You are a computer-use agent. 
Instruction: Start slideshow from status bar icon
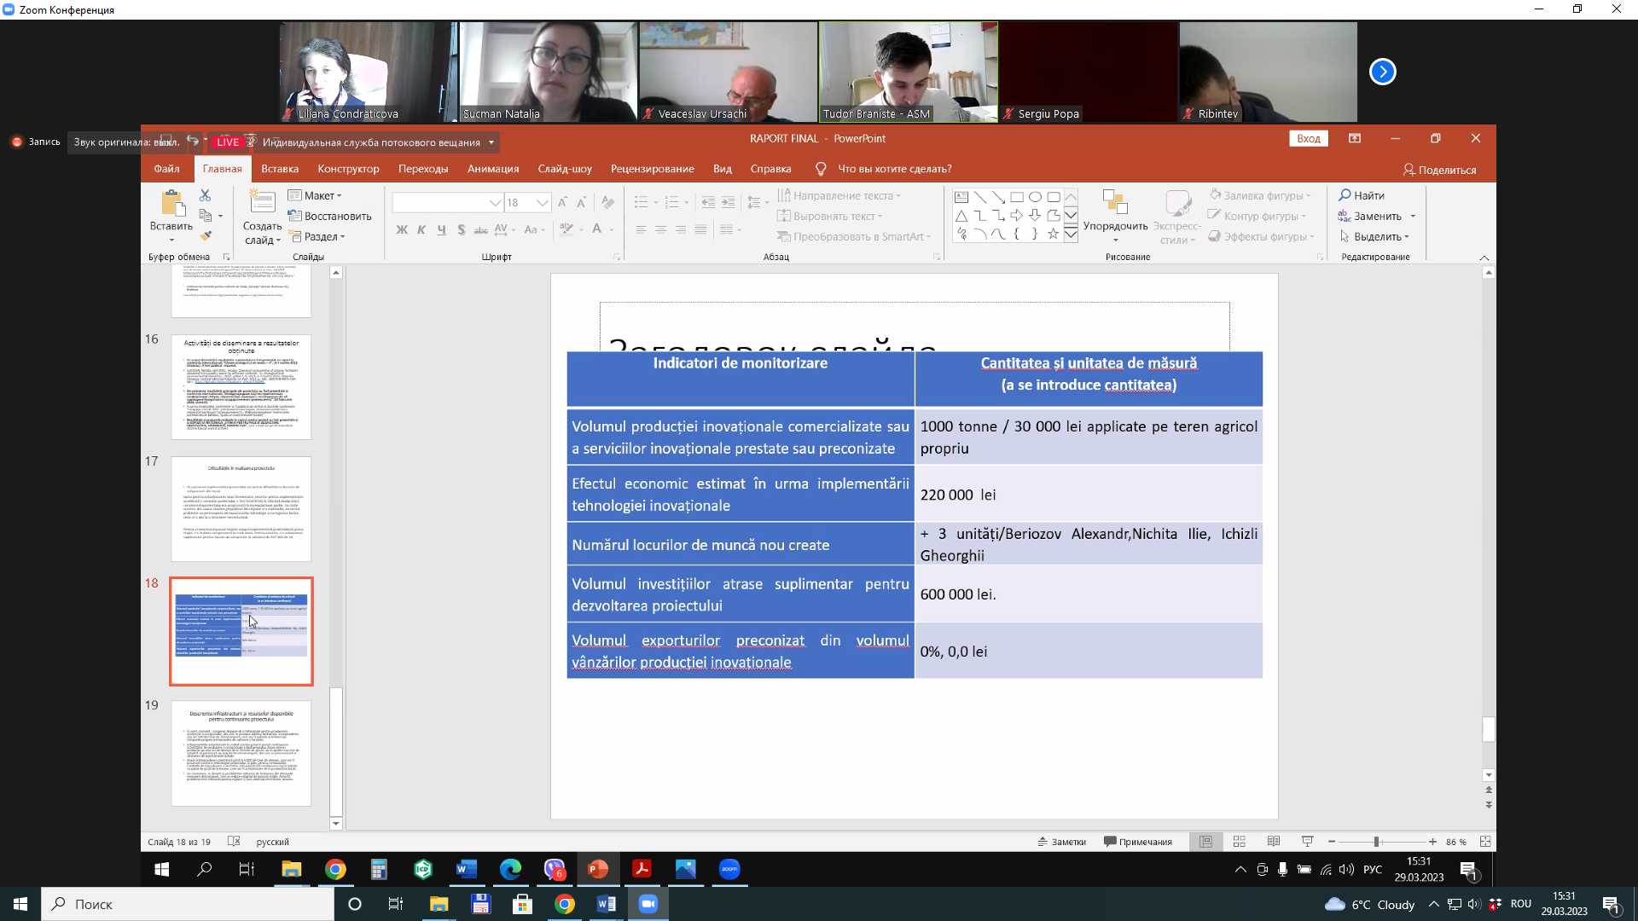[1307, 842]
